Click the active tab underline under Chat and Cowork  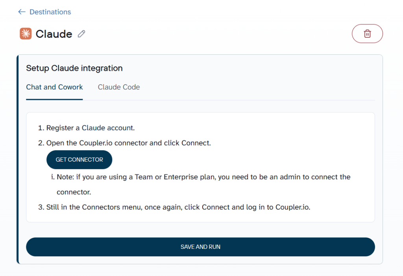[x=54, y=99]
